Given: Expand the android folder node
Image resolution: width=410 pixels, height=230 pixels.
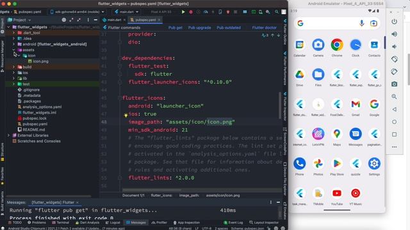Looking at the screenshot, I should (x=13, y=44).
